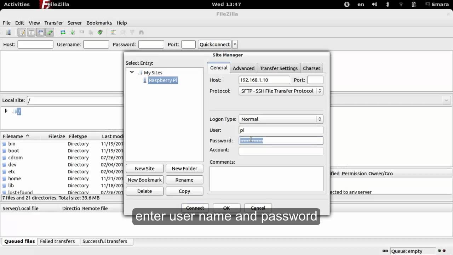Viewport: 453px width, 255px height.
Task: Click the New Bookmark button
Action: (145, 180)
